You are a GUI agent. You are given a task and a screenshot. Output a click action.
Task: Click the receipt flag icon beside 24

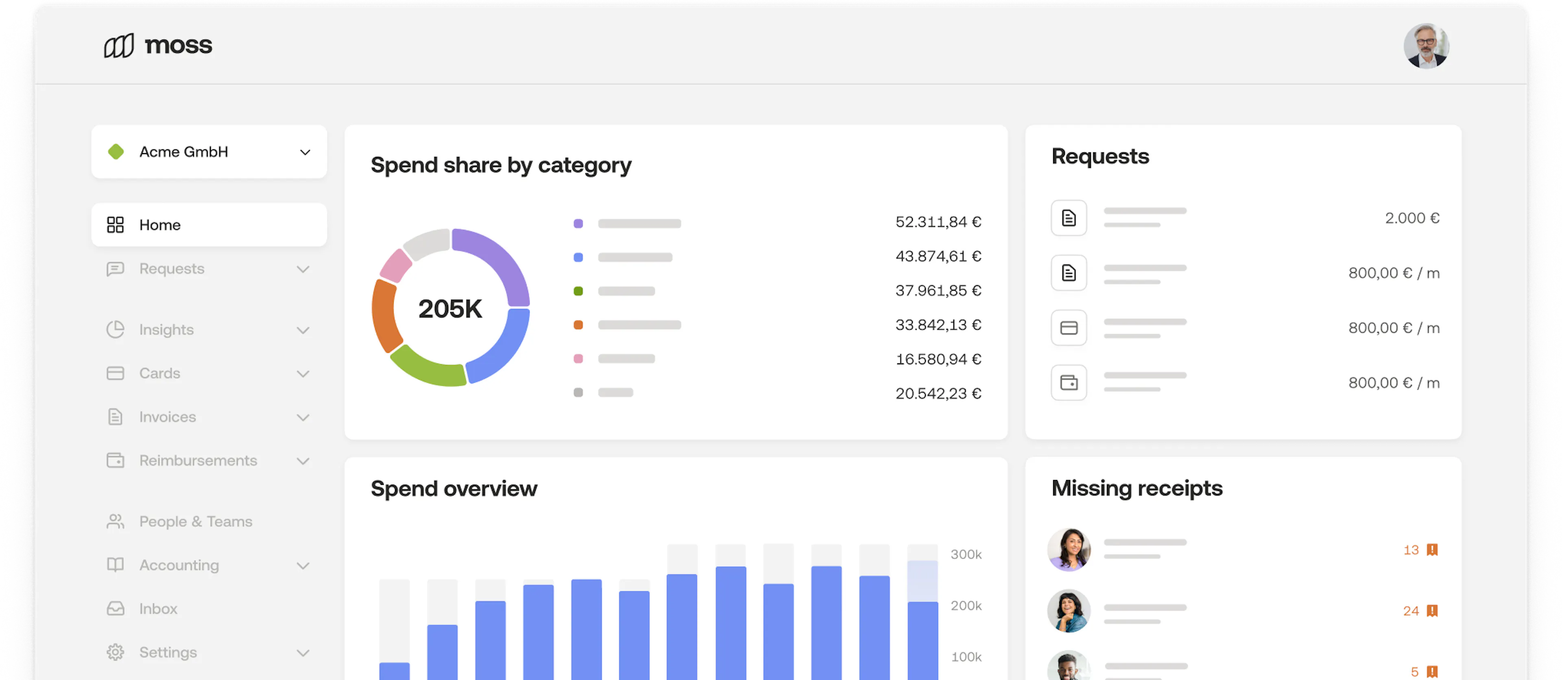[1432, 611]
